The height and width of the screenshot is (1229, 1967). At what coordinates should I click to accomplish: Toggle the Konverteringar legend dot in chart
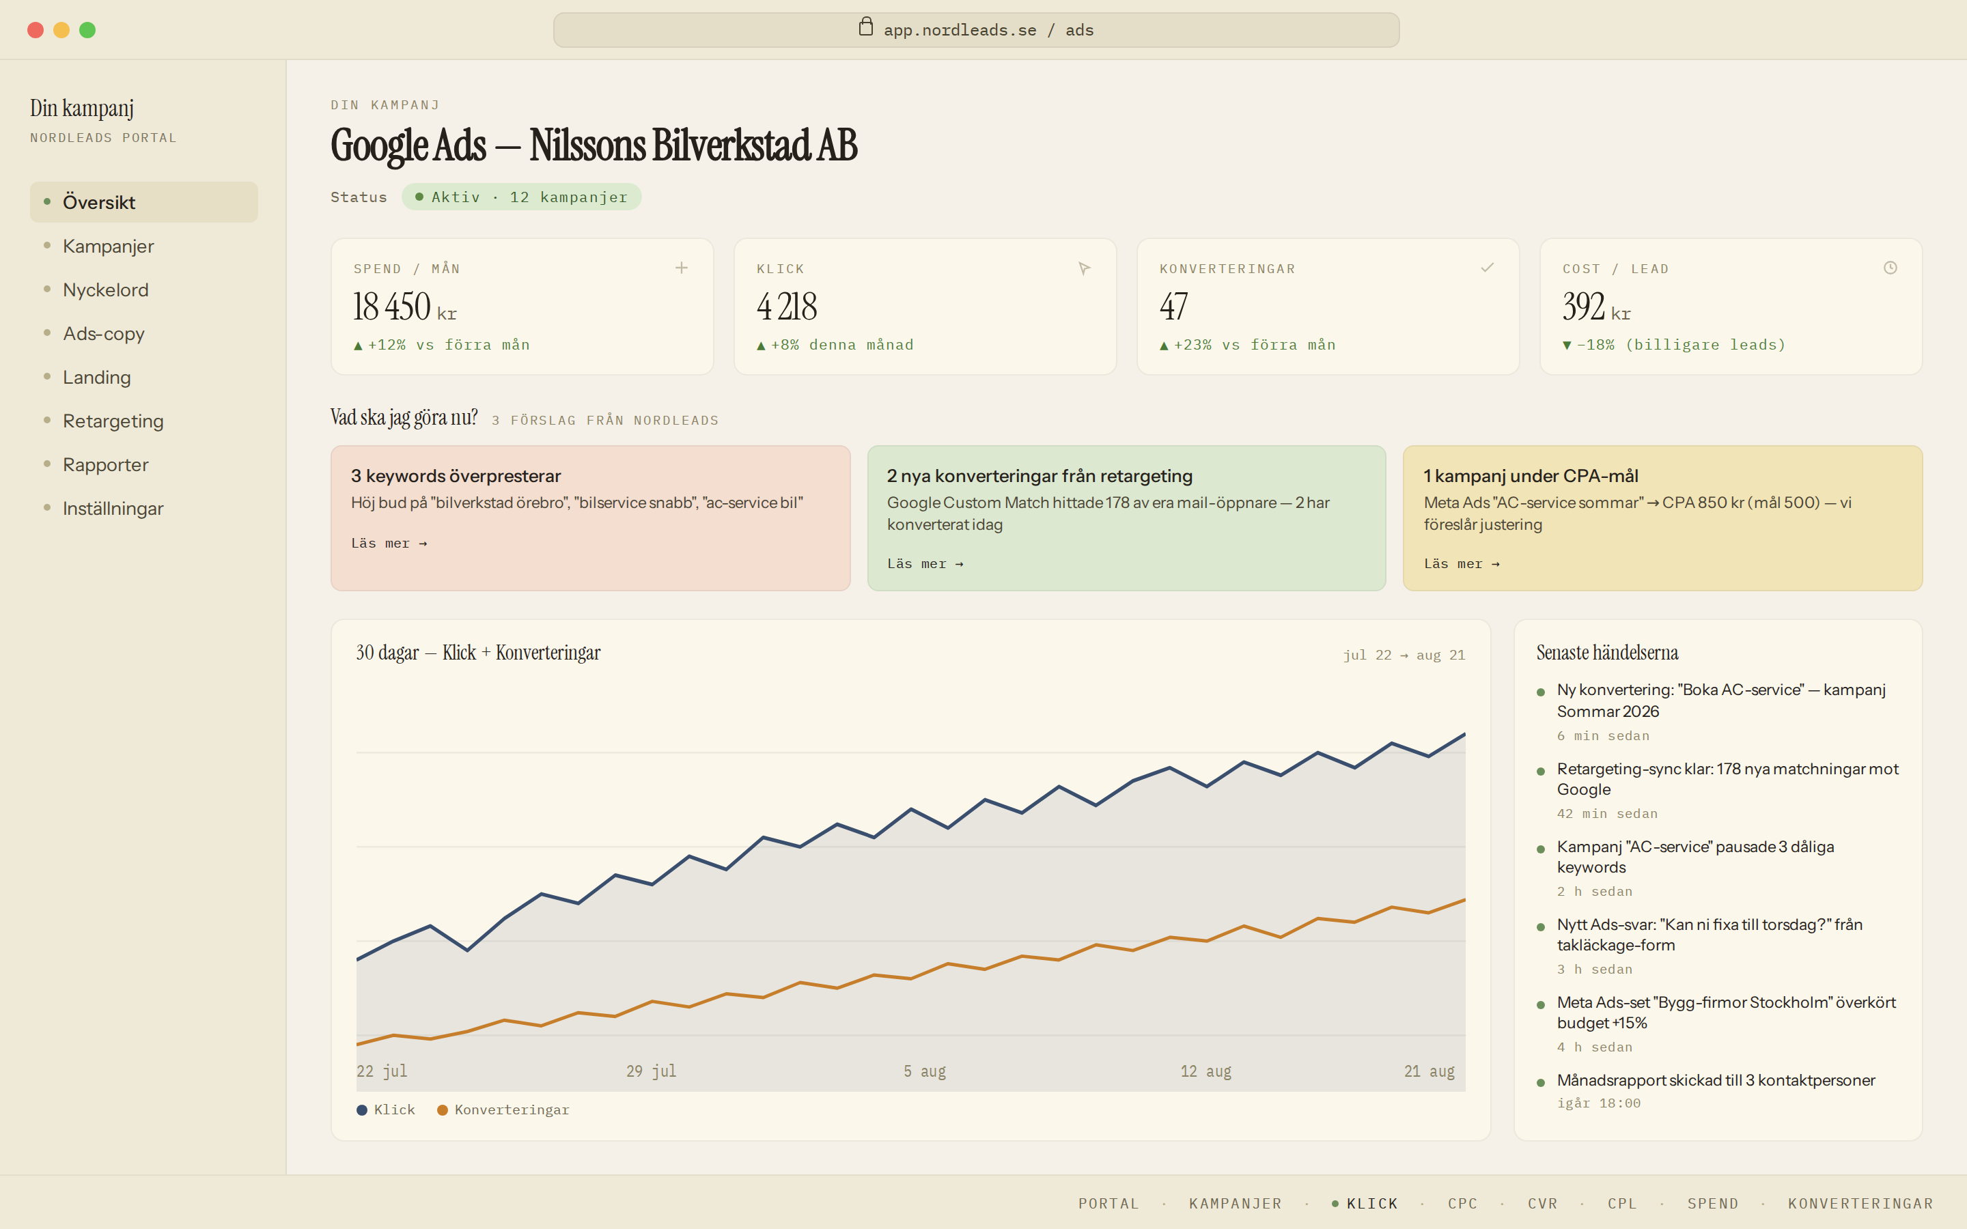[x=442, y=1110]
